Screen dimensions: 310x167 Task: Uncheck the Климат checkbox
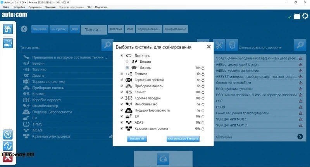pyautogui.click(x=122, y=92)
